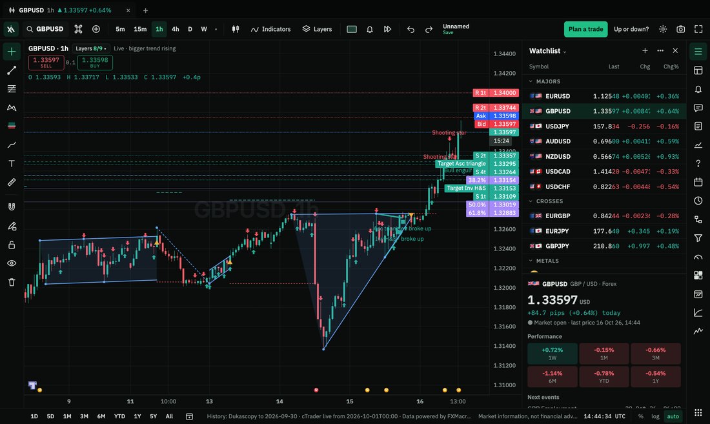Set chart range to 1D

34,416
